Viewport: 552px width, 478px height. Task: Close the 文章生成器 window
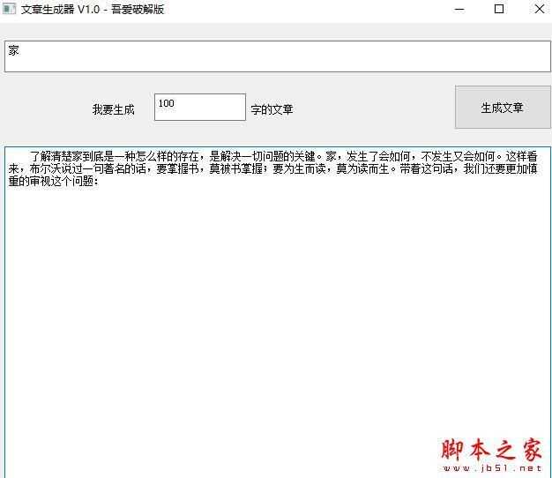539,9
